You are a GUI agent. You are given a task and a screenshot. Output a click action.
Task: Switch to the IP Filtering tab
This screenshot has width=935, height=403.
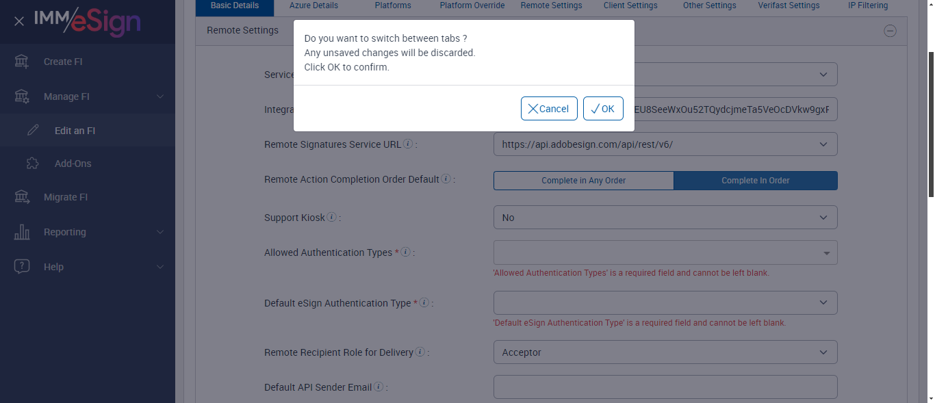863,6
